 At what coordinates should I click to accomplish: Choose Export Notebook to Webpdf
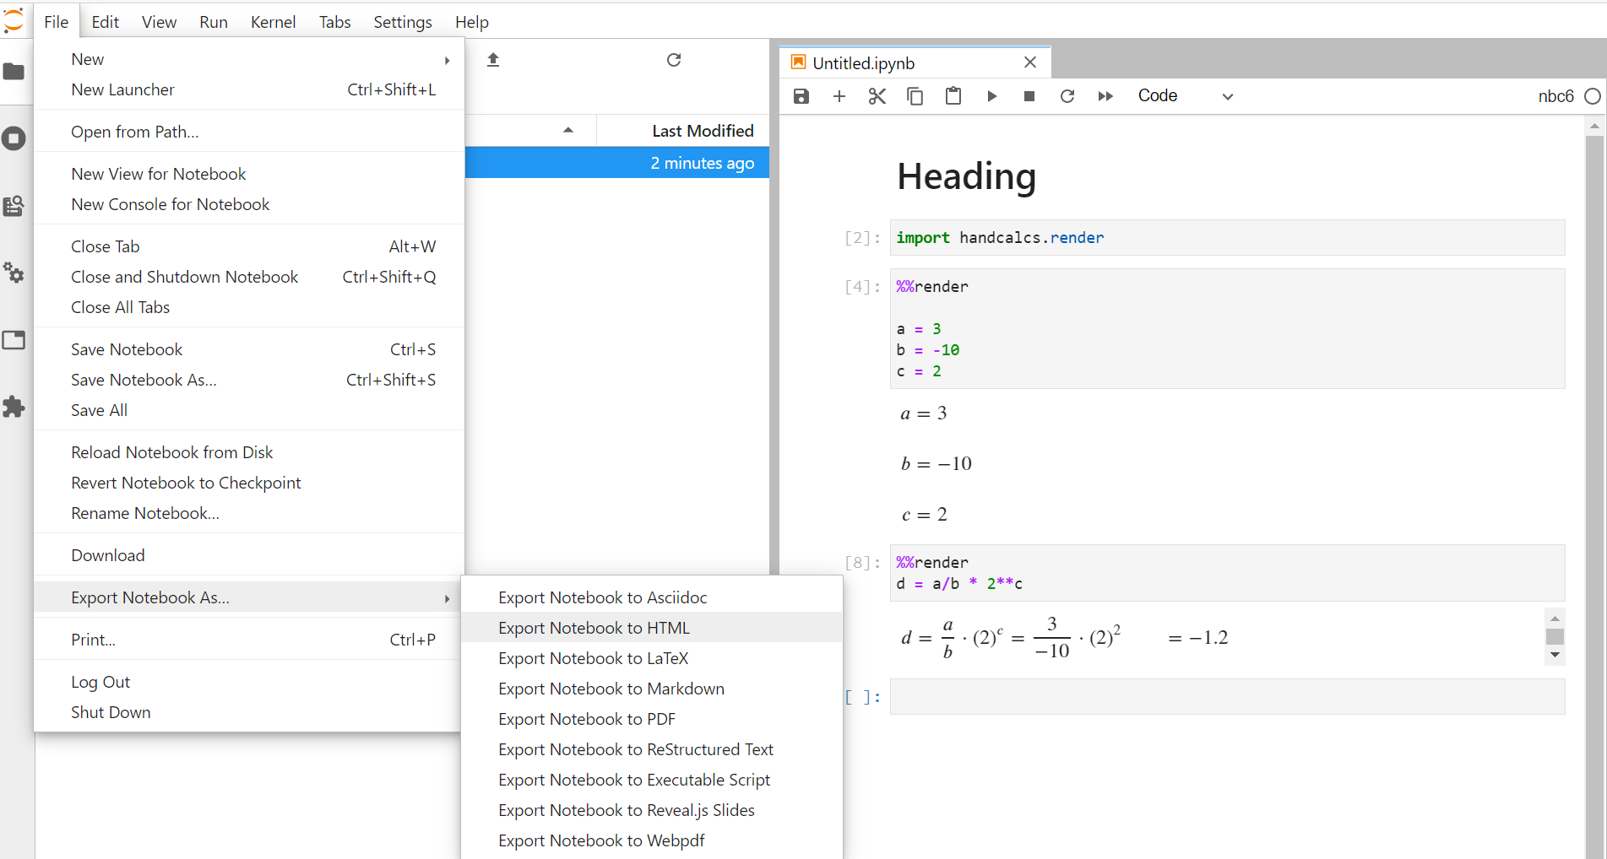[x=652, y=840]
